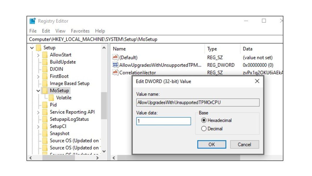
Task: Open the Favorites menu
Action: 80,31
